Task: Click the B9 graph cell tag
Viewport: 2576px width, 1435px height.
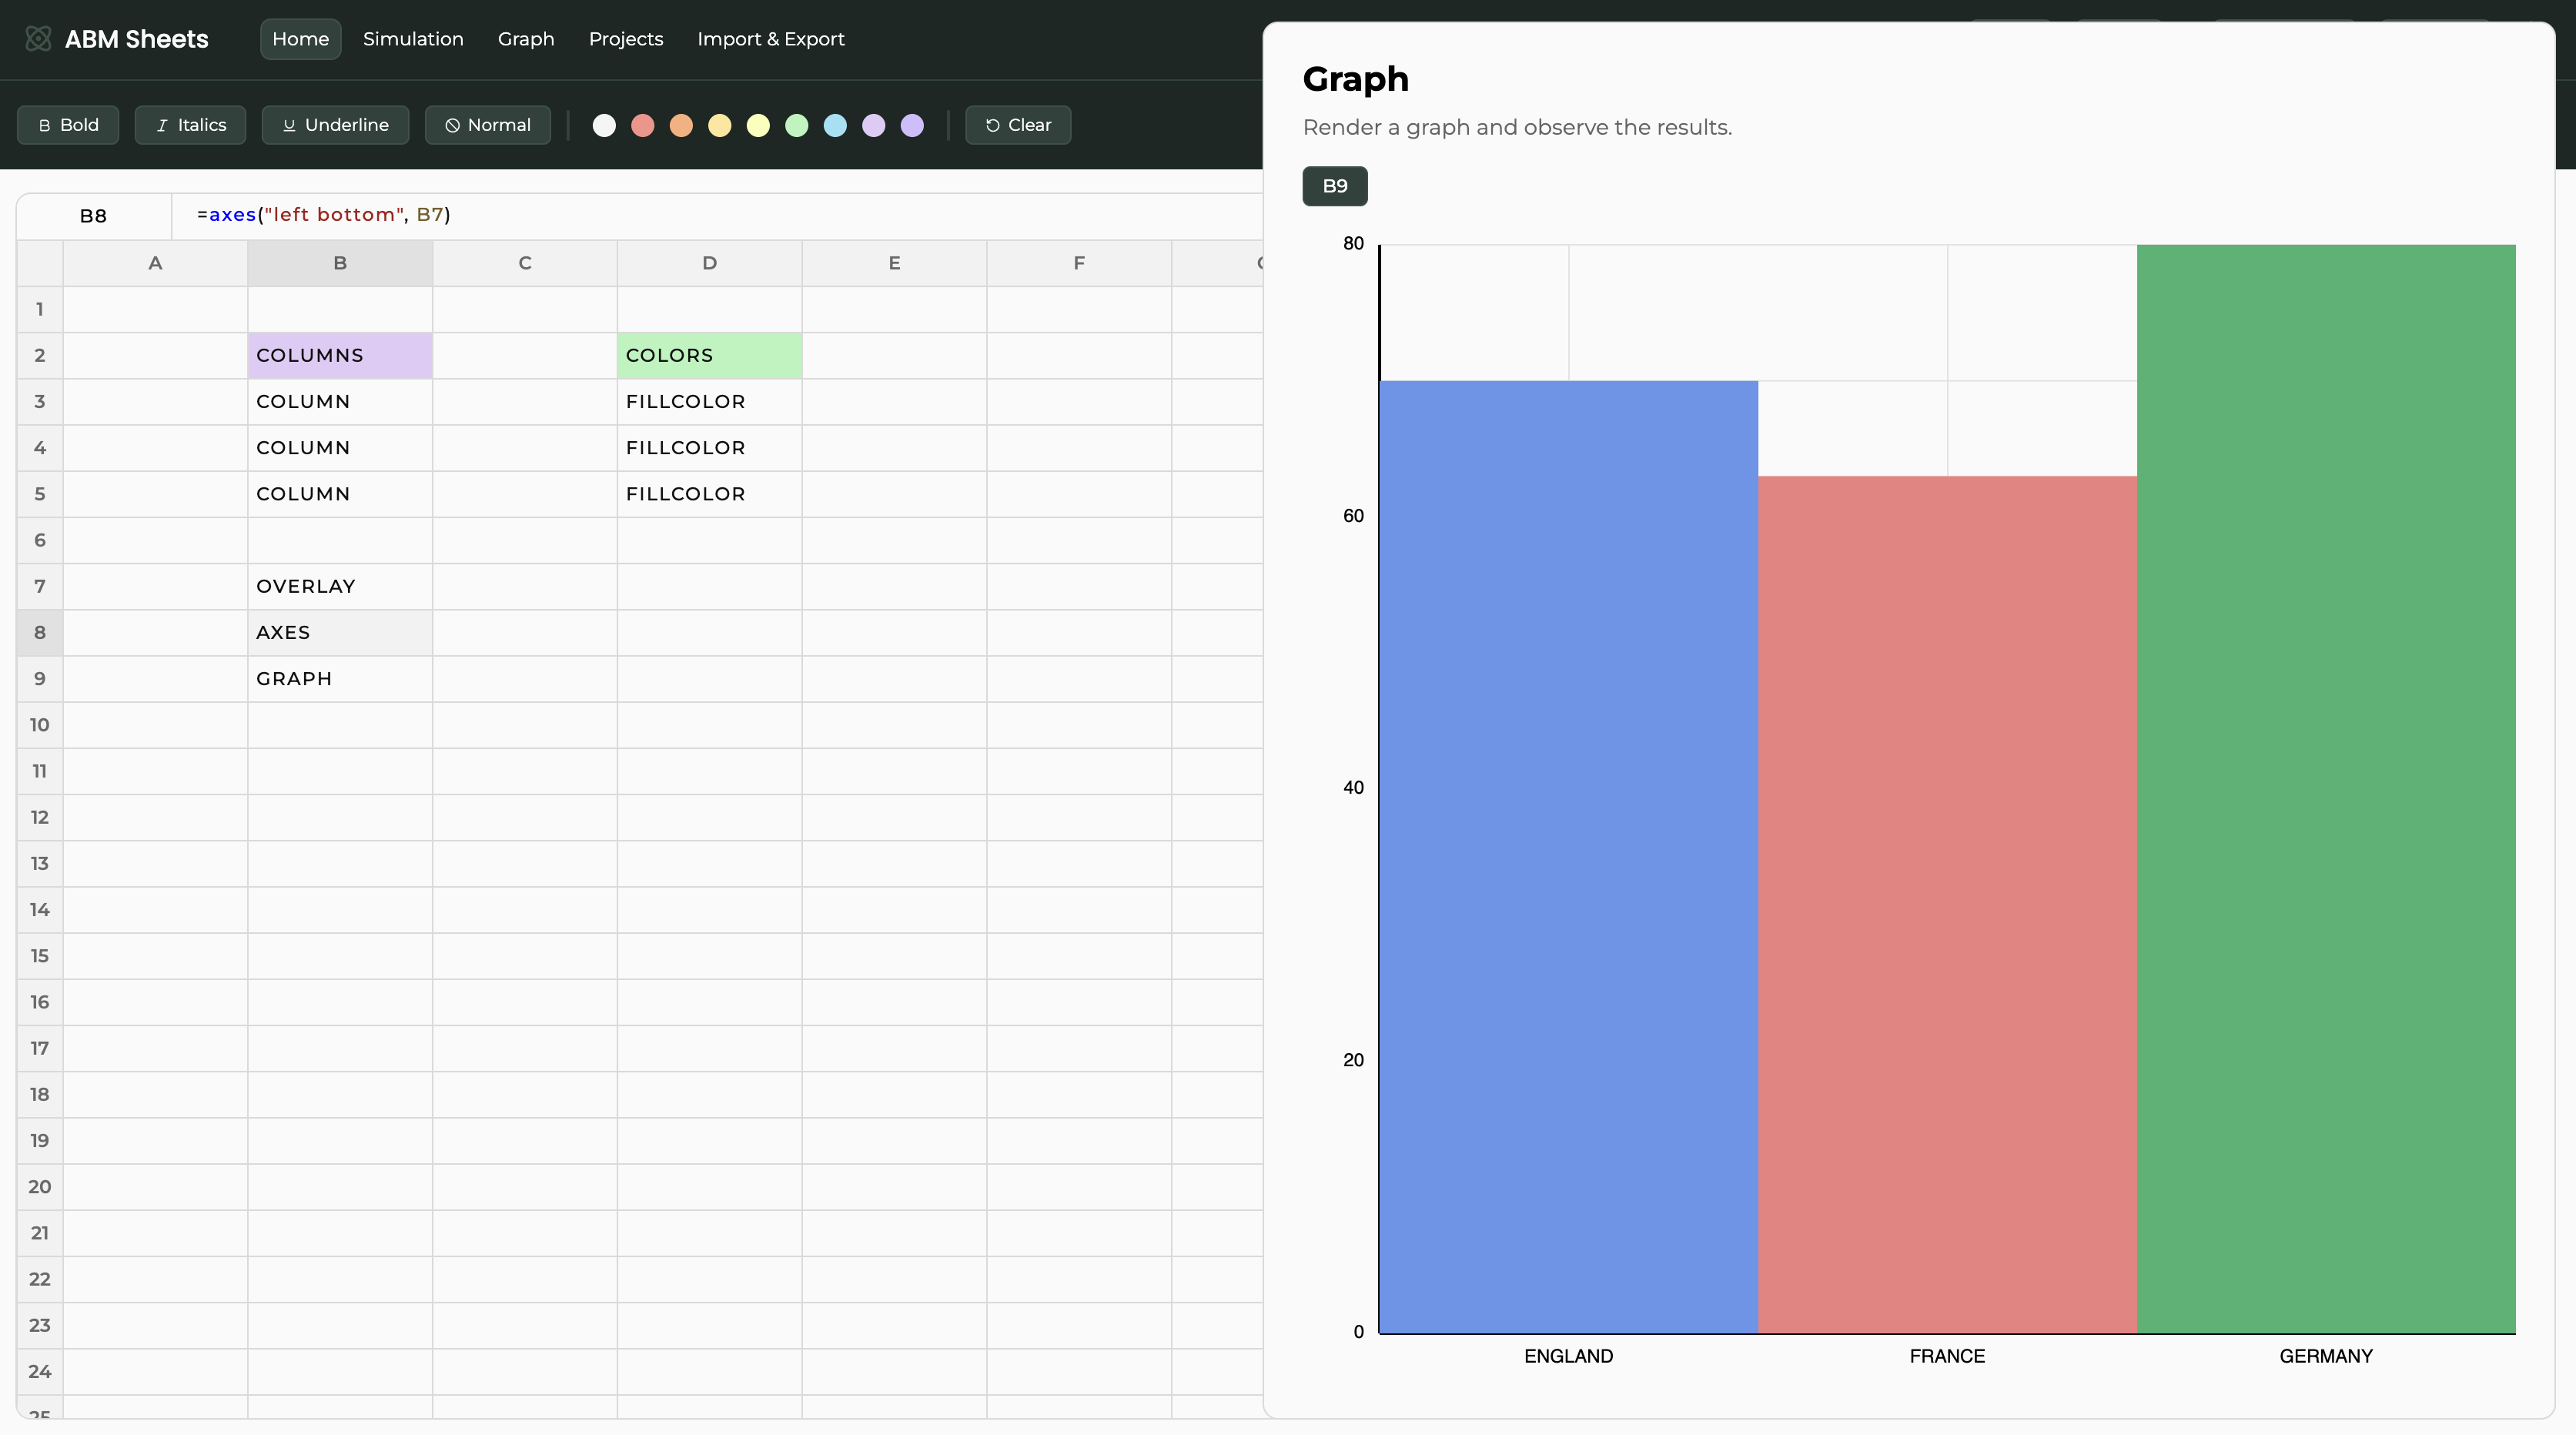Action: click(x=1334, y=186)
